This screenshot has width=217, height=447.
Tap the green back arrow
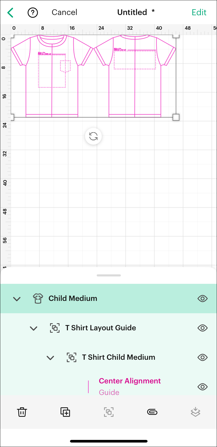click(10, 12)
